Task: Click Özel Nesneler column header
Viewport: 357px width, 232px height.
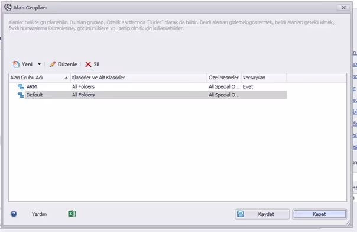Action: pos(224,78)
